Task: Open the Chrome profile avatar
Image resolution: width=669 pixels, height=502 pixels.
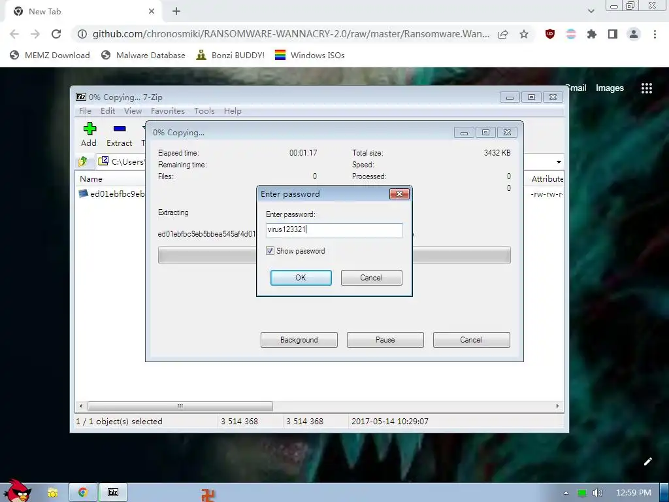Action: (x=634, y=34)
